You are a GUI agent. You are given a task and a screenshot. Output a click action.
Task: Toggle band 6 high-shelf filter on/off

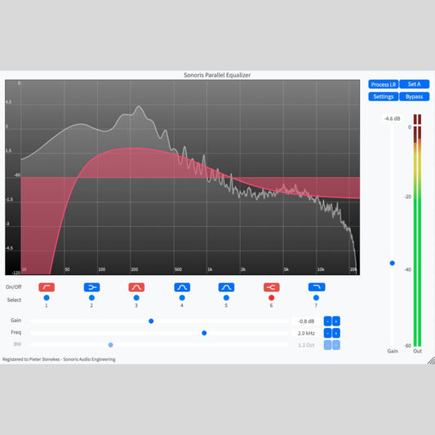point(272,287)
